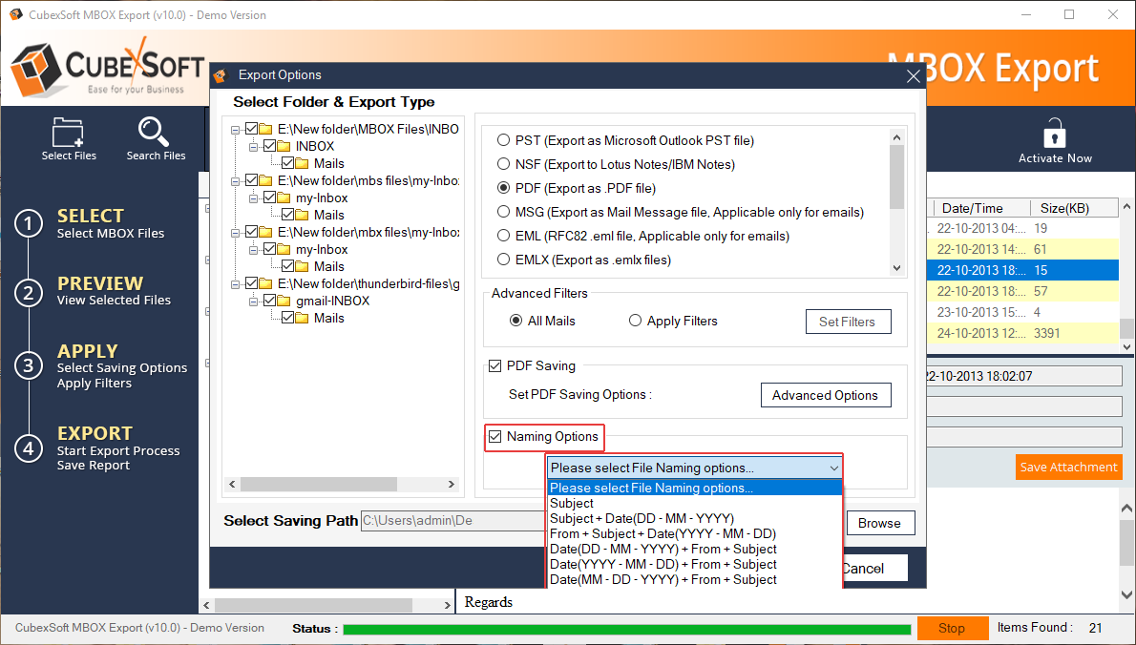The image size is (1136, 645).
Task: Collapse the E:\New folder\mbs files tree node
Action: (x=236, y=180)
